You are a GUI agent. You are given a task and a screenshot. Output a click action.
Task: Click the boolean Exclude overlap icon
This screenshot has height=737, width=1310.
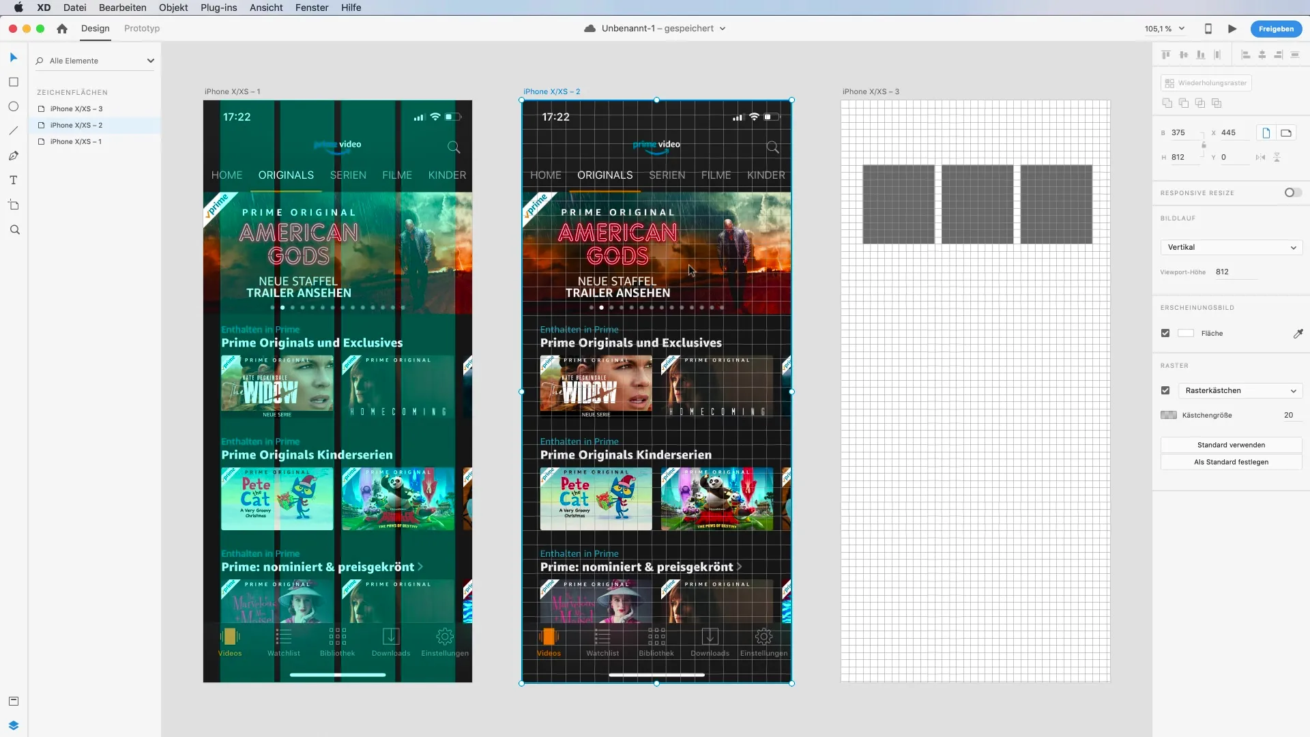coord(1217,103)
